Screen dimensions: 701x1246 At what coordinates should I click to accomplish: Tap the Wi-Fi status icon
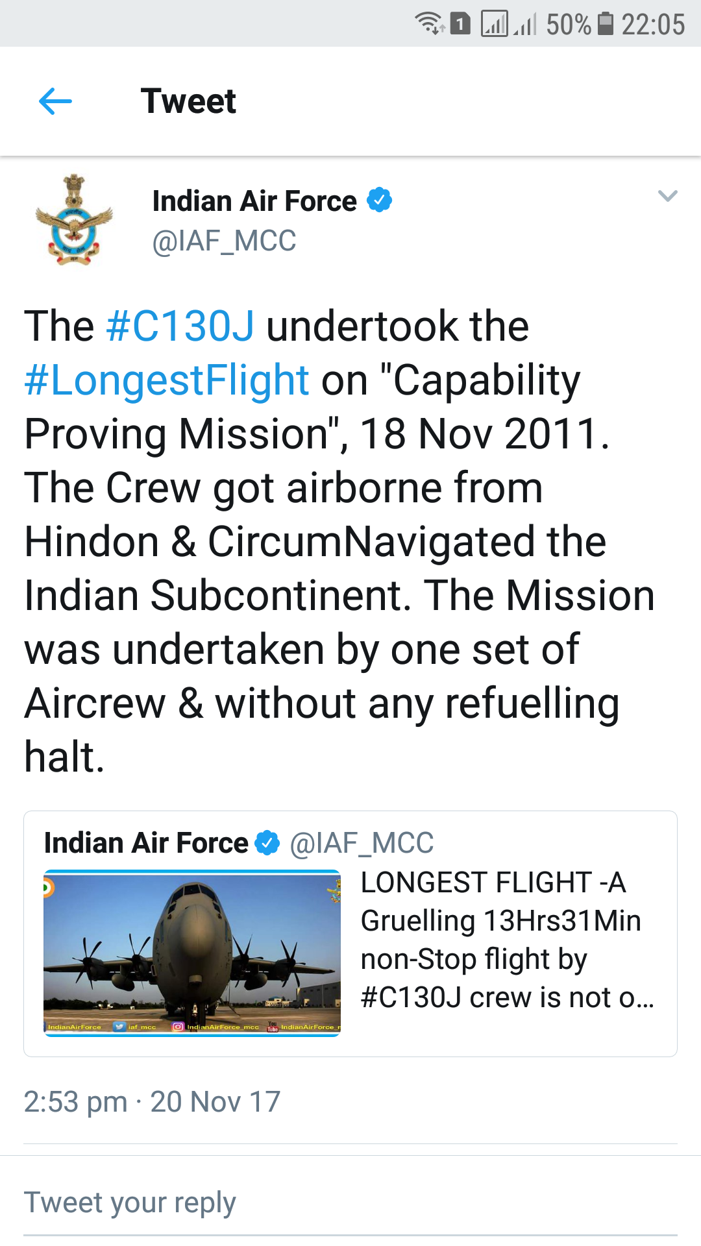(x=429, y=23)
